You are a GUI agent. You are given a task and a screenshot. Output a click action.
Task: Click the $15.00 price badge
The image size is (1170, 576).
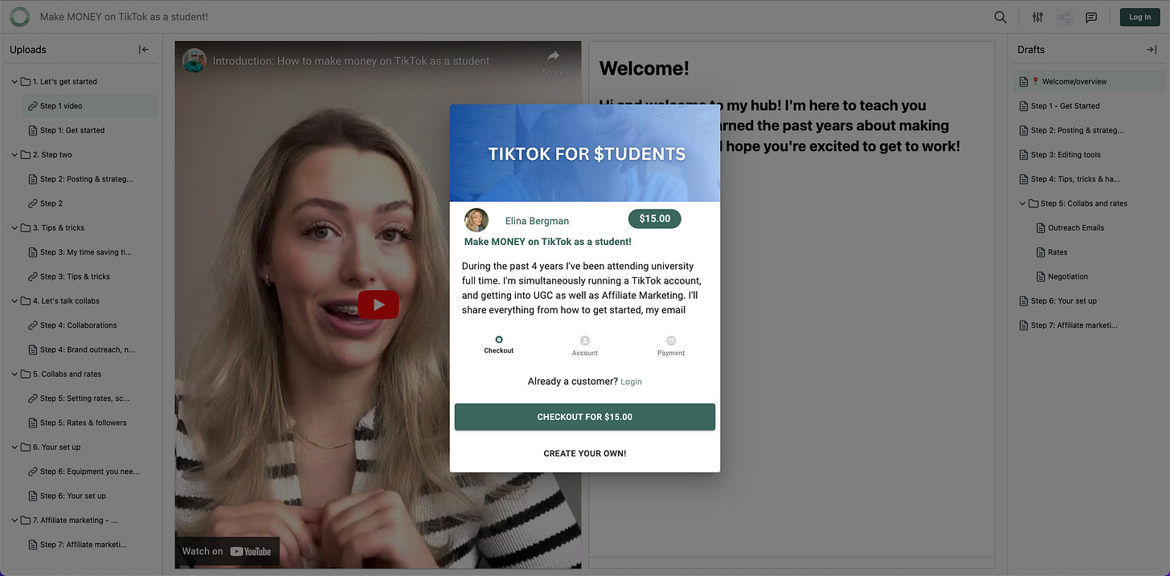click(654, 219)
